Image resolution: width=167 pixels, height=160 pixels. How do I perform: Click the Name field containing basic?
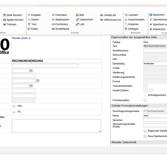tap(155, 115)
